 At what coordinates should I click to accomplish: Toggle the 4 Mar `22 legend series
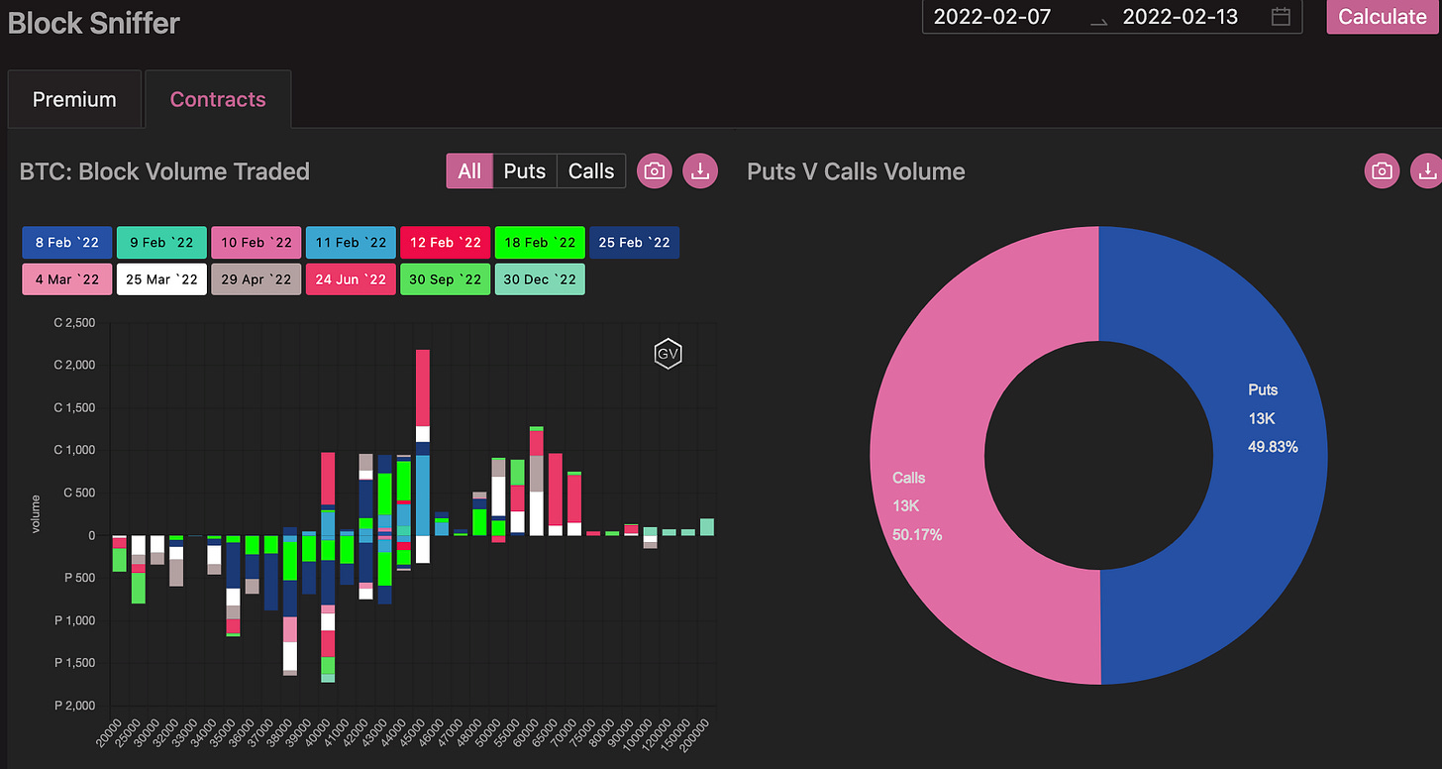pos(67,279)
